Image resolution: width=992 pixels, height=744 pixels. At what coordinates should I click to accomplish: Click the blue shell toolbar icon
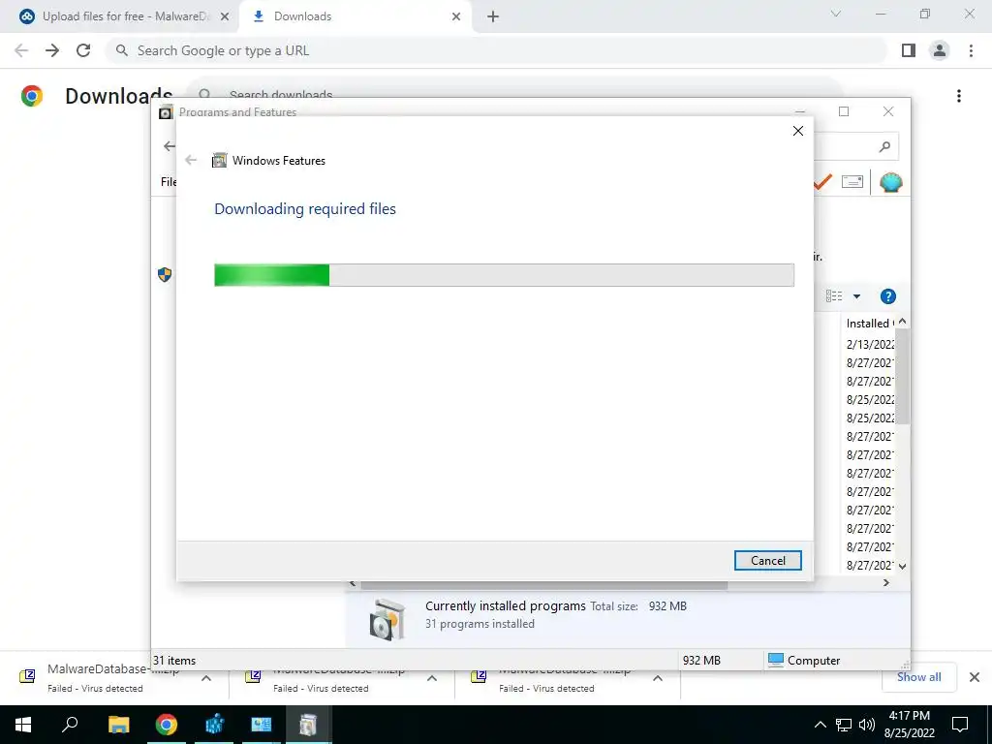click(x=891, y=182)
